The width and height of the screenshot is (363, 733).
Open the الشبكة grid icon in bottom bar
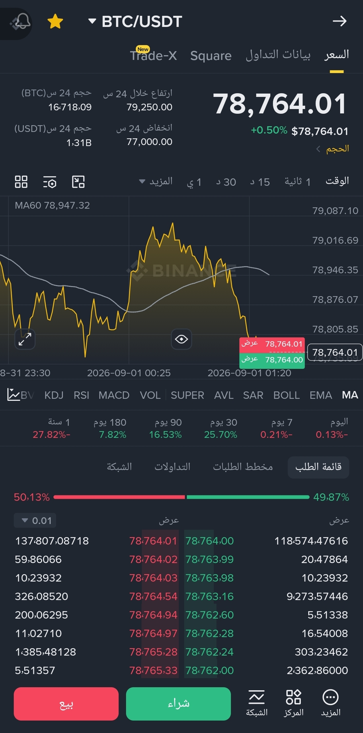coord(257,703)
